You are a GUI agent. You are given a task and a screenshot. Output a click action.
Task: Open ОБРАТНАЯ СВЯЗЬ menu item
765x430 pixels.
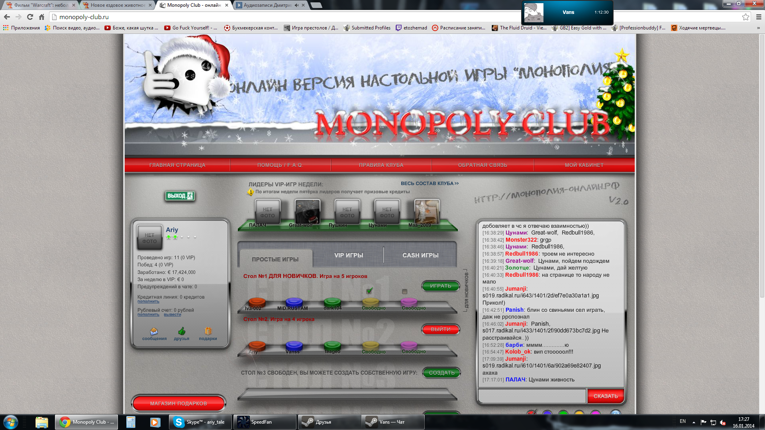483,165
